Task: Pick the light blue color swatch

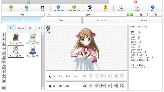Action: (x=48, y=32)
